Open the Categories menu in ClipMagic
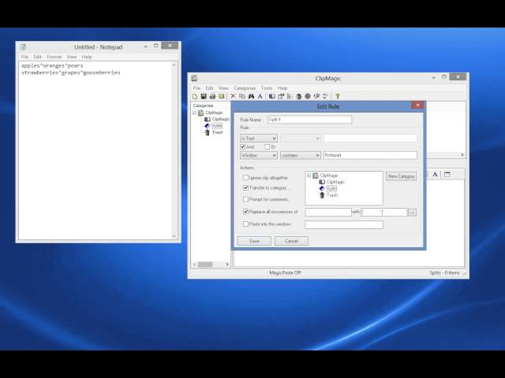Image resolution: width=505 pixels, height=378 pixels. [x=245, y=88]
